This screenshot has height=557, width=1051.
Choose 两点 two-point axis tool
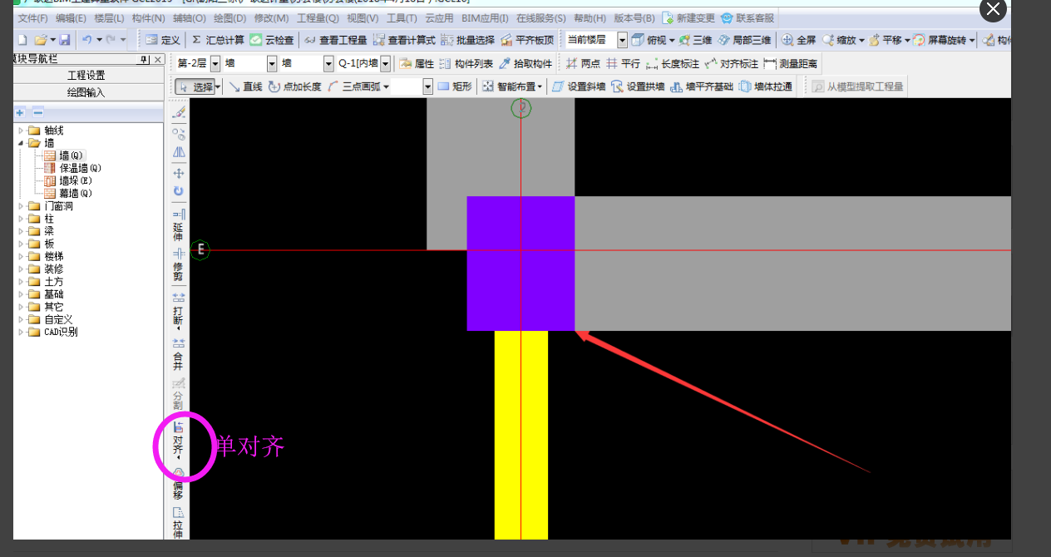pyautogui.click(x=583, y=63)
